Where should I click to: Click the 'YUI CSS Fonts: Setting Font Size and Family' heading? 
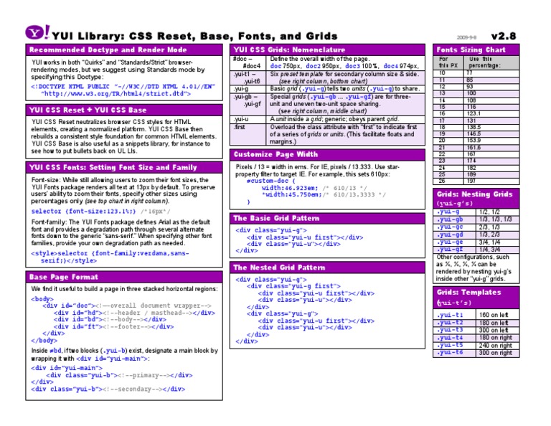click(x=113, y=167)
